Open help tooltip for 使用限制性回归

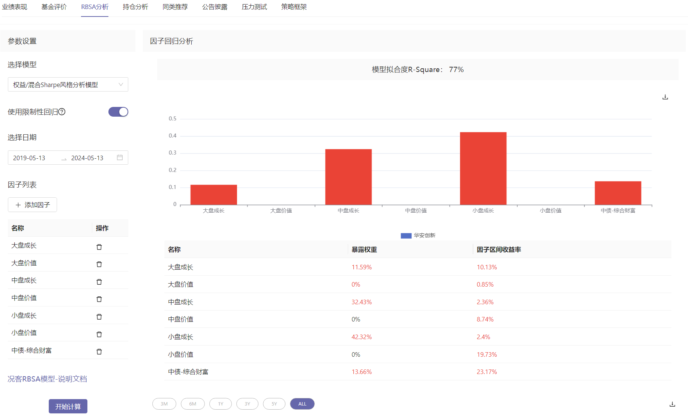click(x=62, y=112)
